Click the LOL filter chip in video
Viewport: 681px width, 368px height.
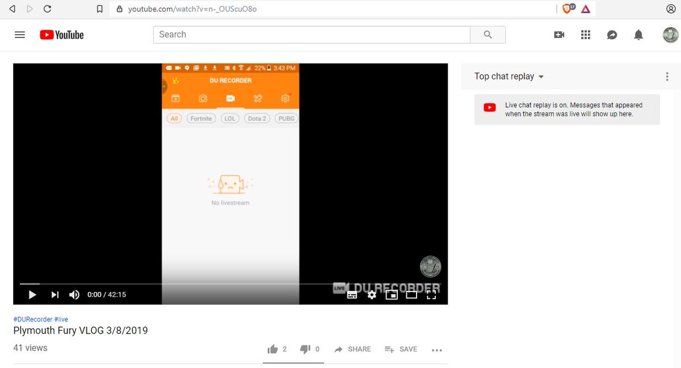click(x=230, y=119)
